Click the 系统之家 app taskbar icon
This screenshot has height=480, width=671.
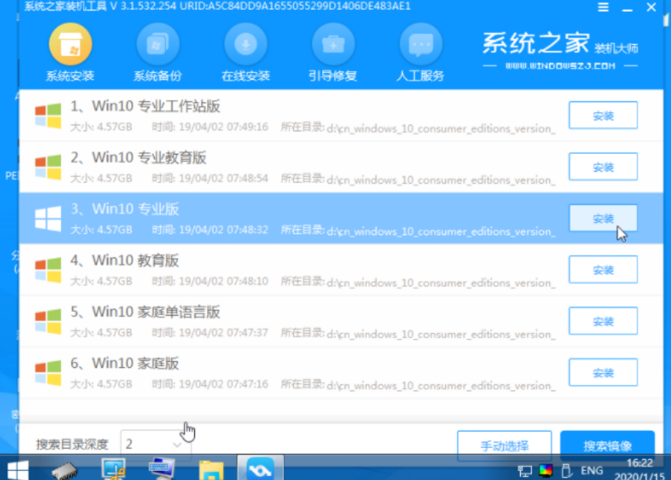260,469
